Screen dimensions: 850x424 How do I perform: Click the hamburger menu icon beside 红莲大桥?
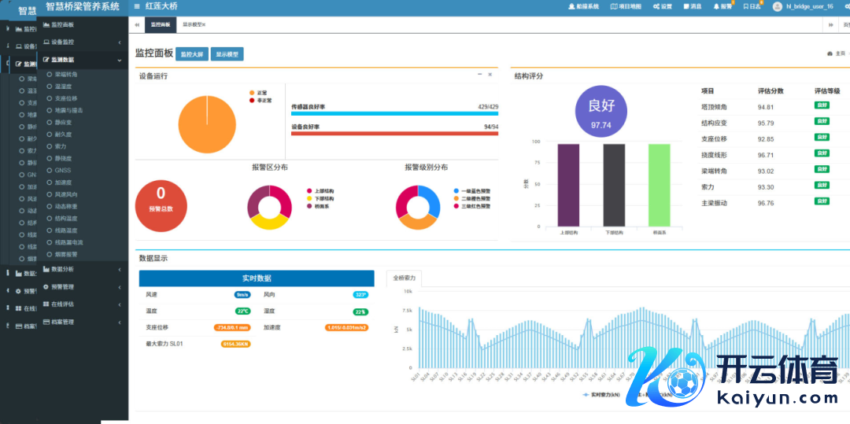pos(137,6)
